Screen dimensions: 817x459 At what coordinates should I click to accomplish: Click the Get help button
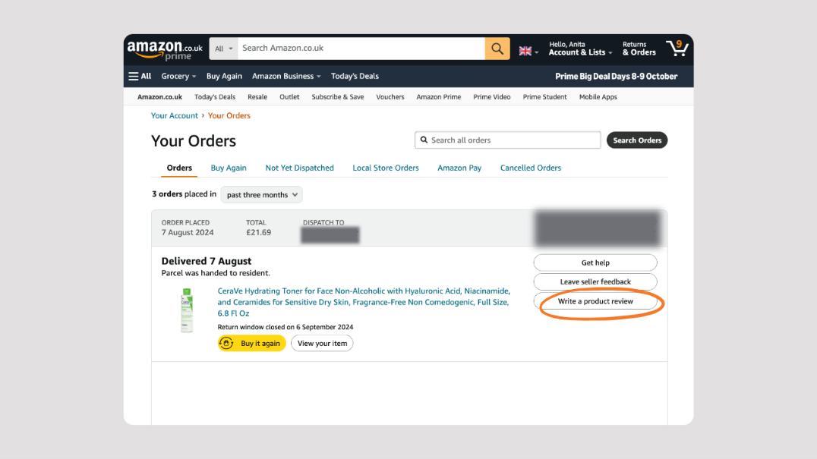[x=595, y=263]
